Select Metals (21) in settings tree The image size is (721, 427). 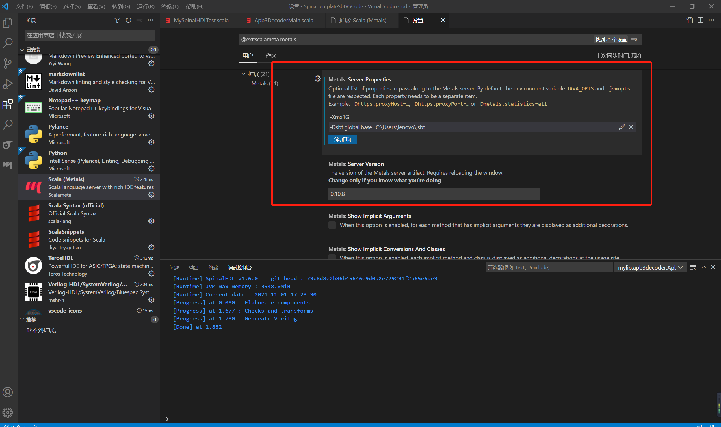(x=265, y=83)
